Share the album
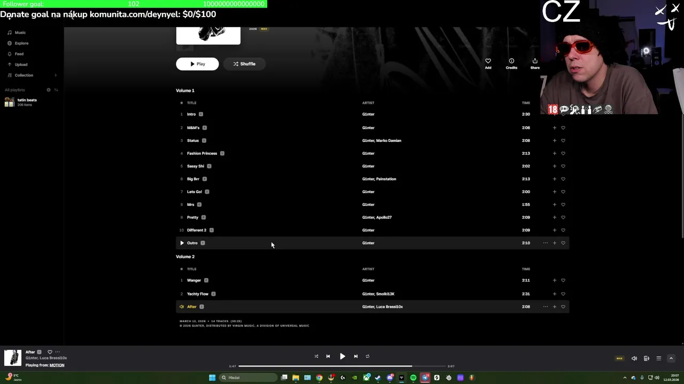684x384 pixels. click(535, 63)
